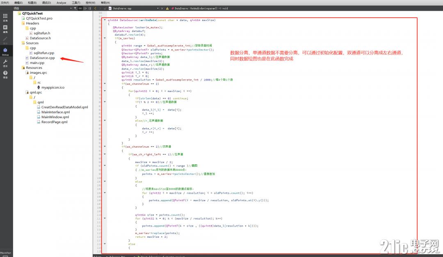
Task: Select MainWindow.qml file
Action: [x=55, y=117]
